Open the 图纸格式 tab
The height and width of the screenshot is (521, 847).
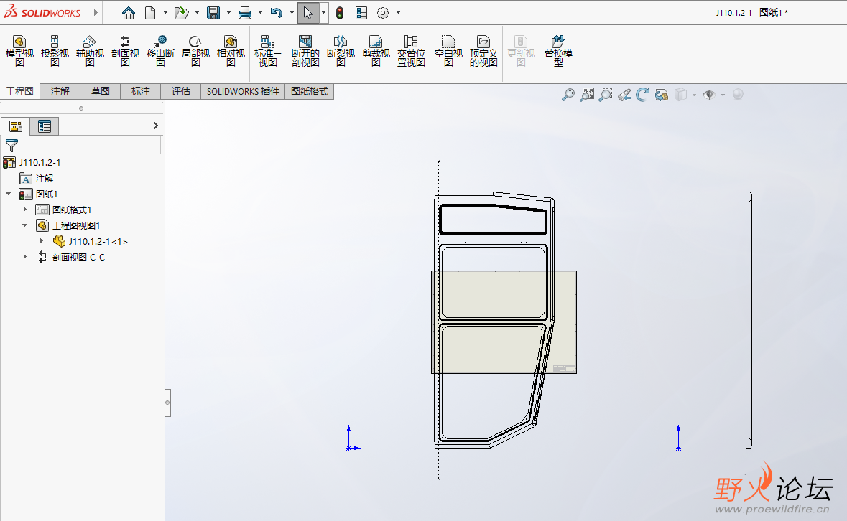(x=310, y=91)
